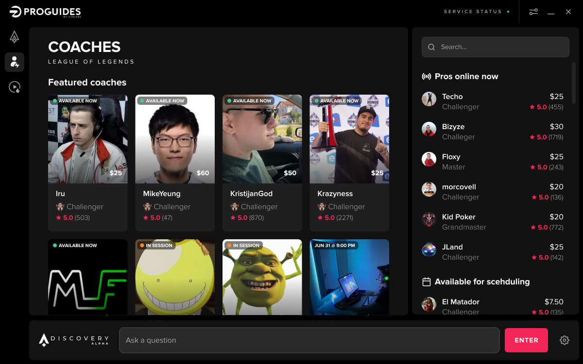This screenshot has height=364, width=583.
Task: Select the Featured coaches heading
Action: coord(87,83)
